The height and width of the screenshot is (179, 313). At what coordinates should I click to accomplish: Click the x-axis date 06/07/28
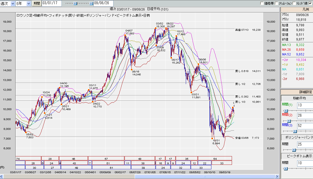[x=135, y=172]
